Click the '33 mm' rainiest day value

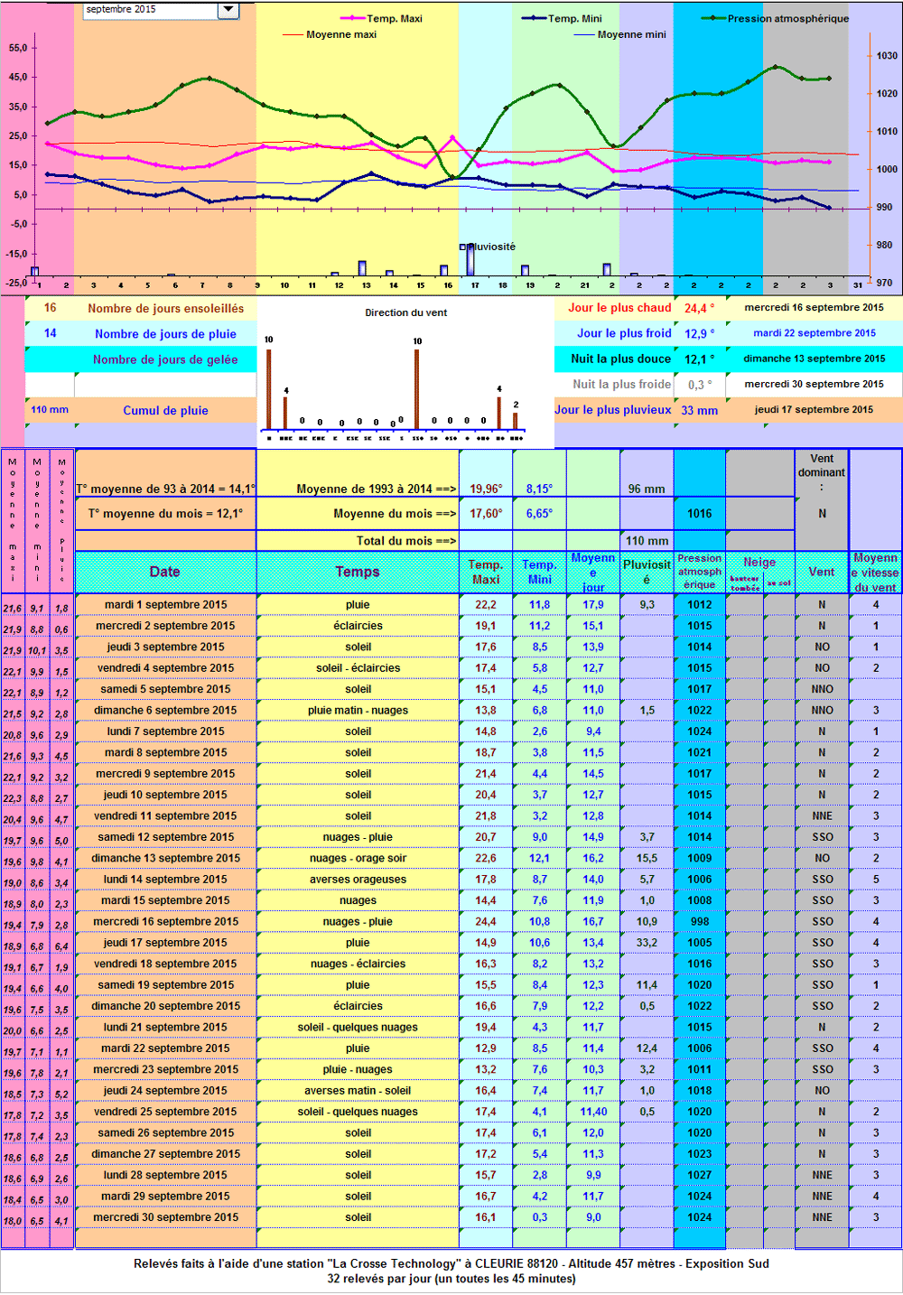click(x=699, y=410)
